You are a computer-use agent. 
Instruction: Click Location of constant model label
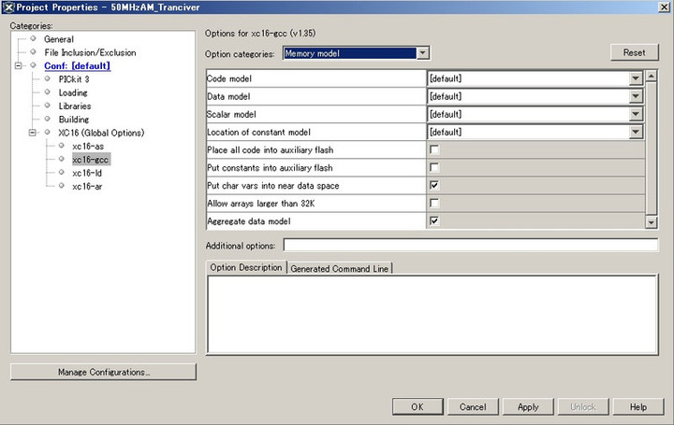(258, 132)
